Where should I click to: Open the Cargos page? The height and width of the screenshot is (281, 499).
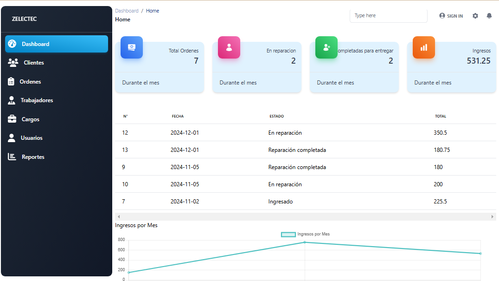pyautogui.click(x=57, y=119)
